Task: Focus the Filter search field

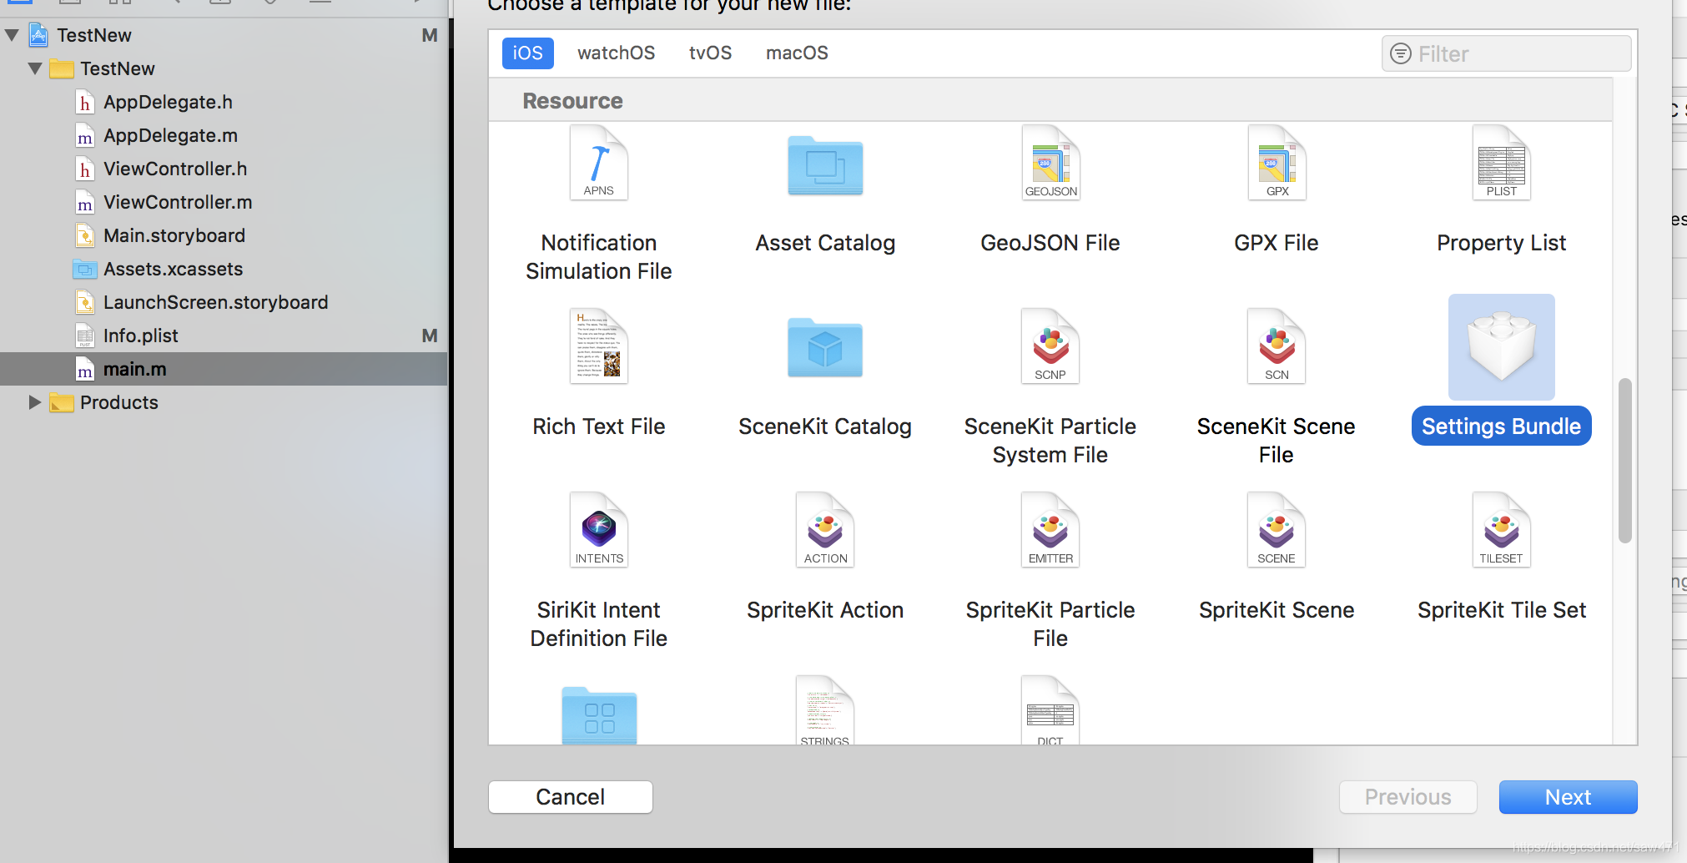Action: point(1506,53)
